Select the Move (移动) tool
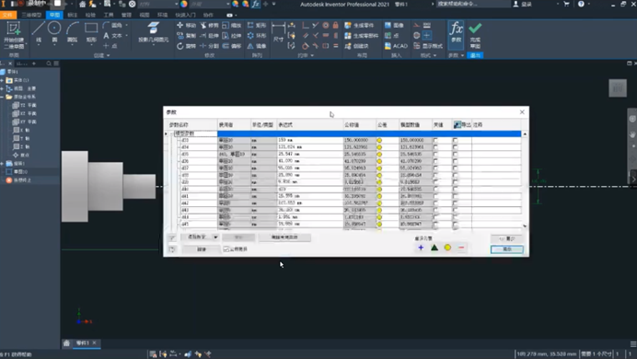The image size is (637, 359). (186, 25)
